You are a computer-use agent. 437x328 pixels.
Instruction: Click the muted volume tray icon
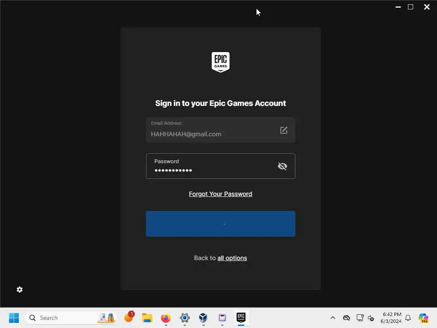tap(371, 318)
